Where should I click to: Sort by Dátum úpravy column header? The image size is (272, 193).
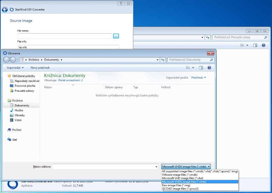point(118,87)
